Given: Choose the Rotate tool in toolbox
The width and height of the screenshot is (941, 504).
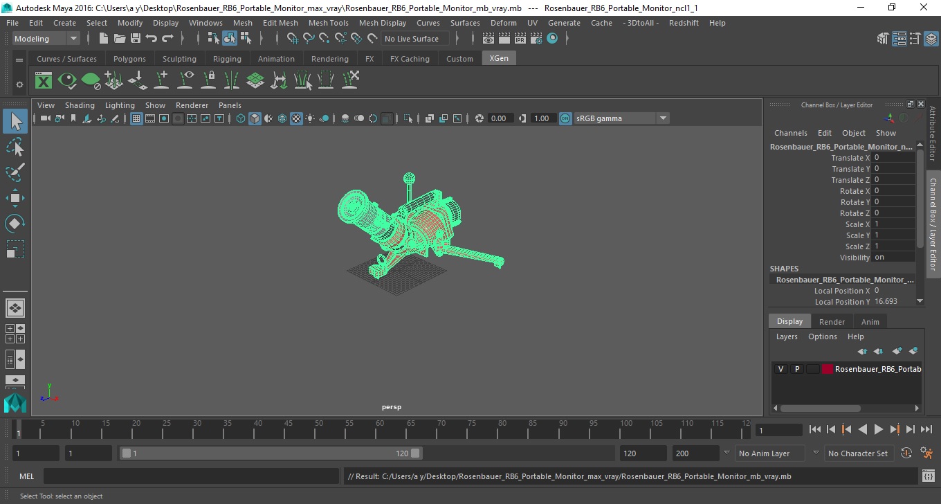Looking at the screenshot, I should tap(15, 224).
